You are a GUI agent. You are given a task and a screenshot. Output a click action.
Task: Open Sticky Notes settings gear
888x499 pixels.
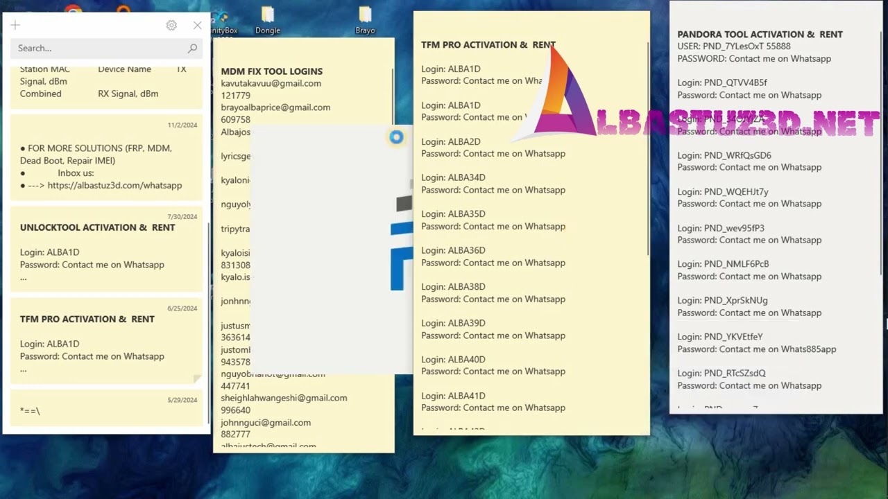(171, 26)
